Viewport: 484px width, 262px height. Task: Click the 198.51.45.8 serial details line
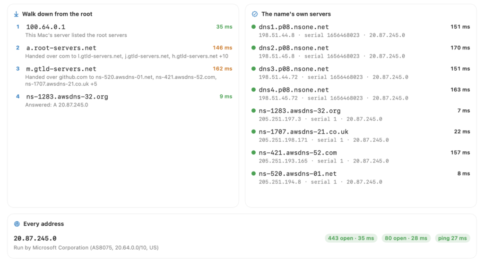(x=332, y=56)
